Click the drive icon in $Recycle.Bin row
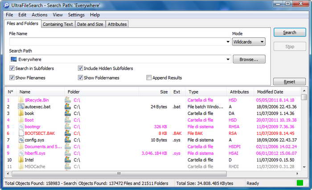Image resolution: width=312 pixels, height=190 pixels. (x=68, y=100)
